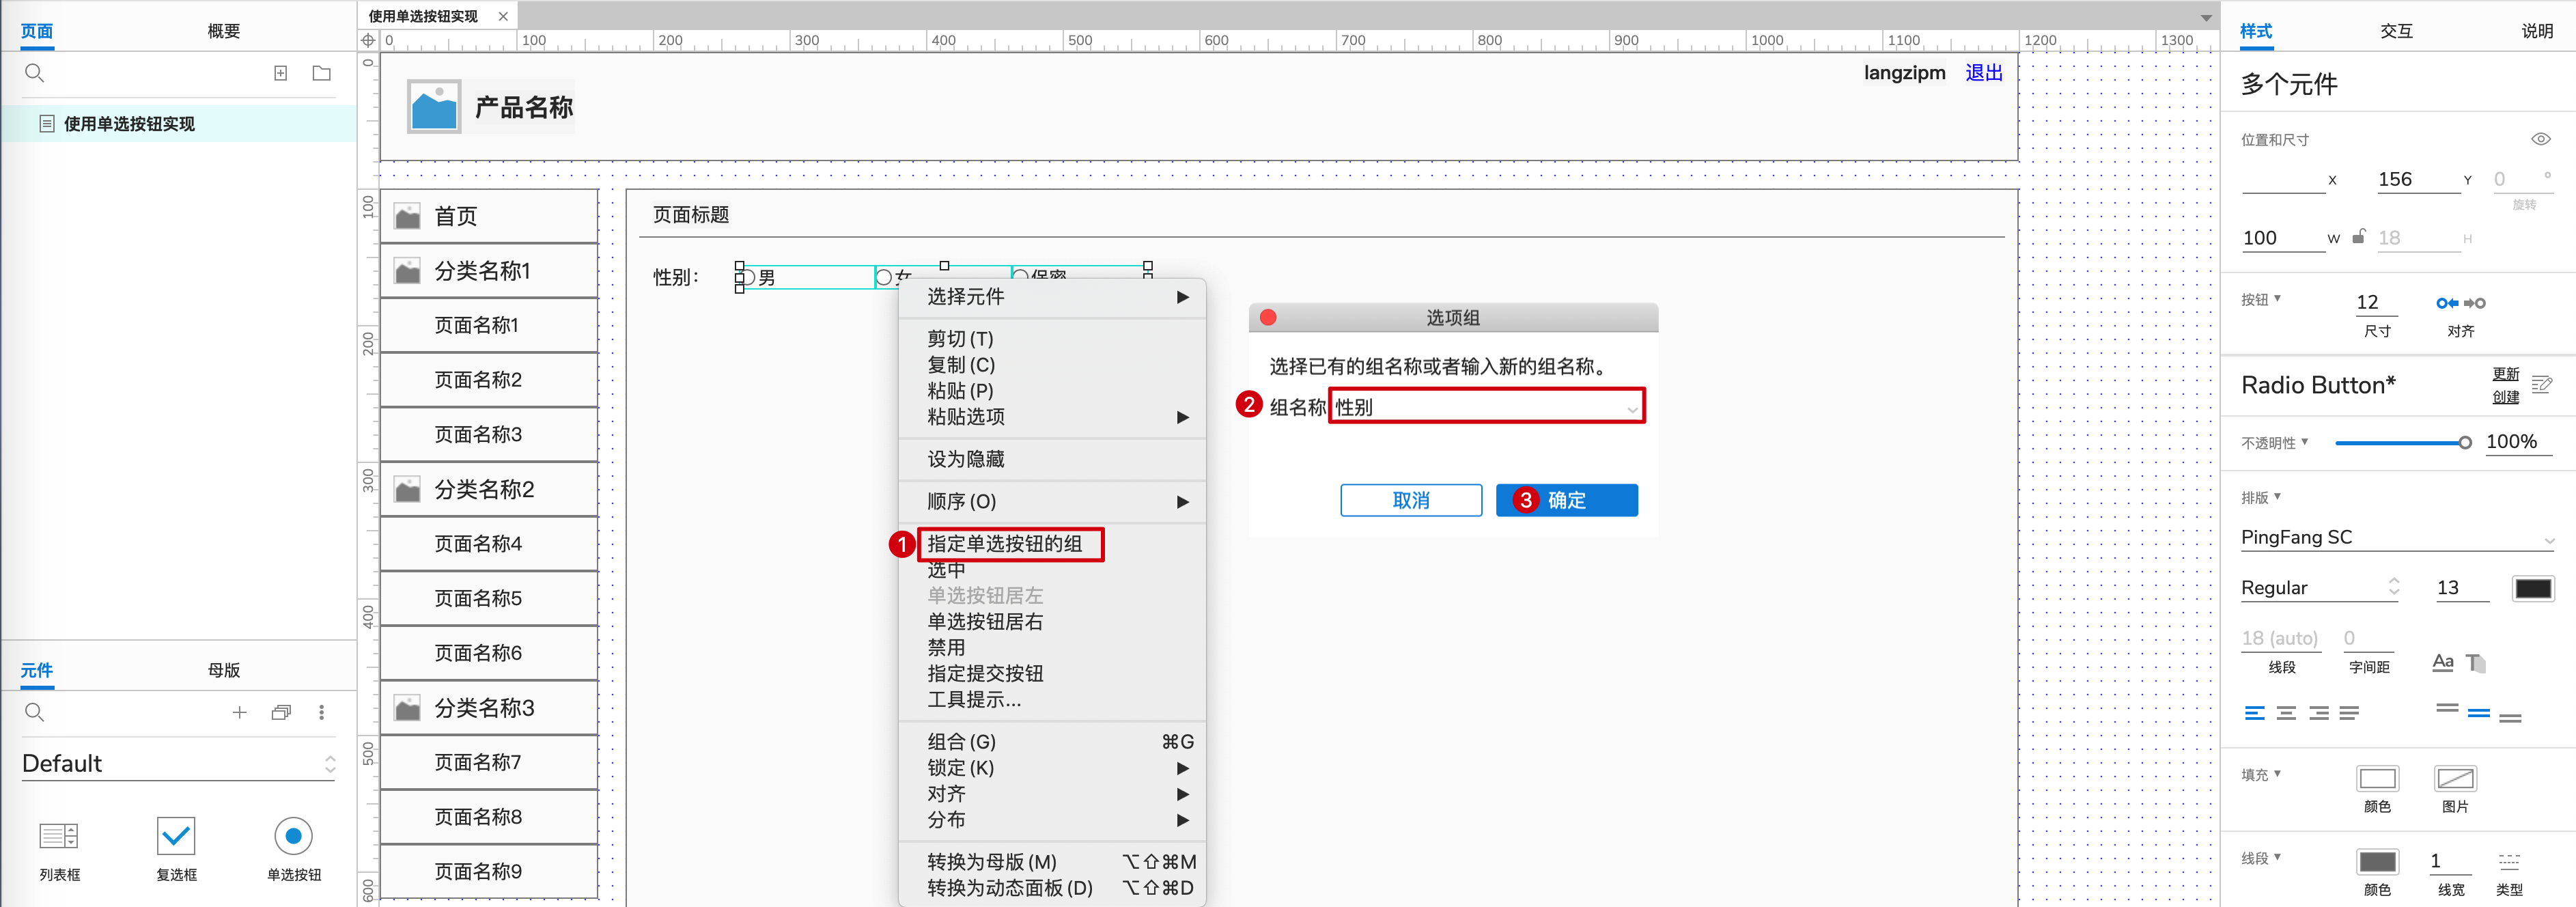2576x907 pixels.
Task: Set radio button alignment to left icon
Action: pos(2447,303)
